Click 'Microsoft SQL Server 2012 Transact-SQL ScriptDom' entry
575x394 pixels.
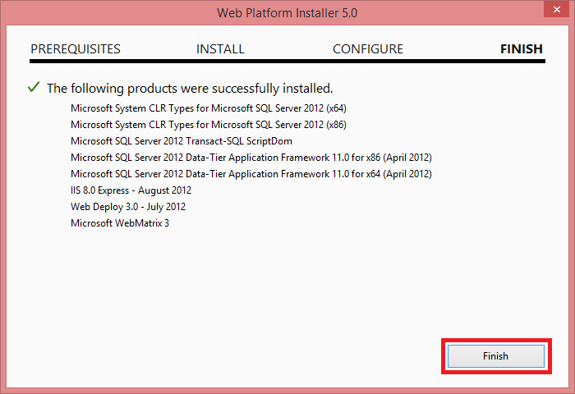click(182, 141)
